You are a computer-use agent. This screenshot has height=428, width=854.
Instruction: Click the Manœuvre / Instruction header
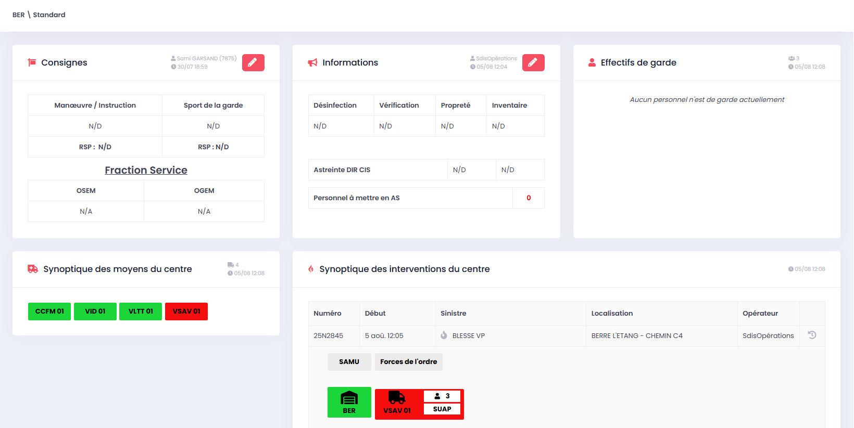[95, 105]
